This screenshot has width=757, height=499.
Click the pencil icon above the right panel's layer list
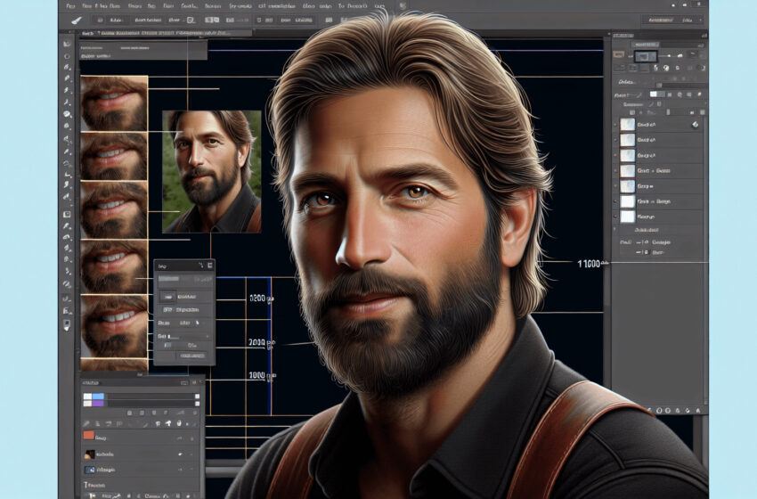[x=651, y=104]
